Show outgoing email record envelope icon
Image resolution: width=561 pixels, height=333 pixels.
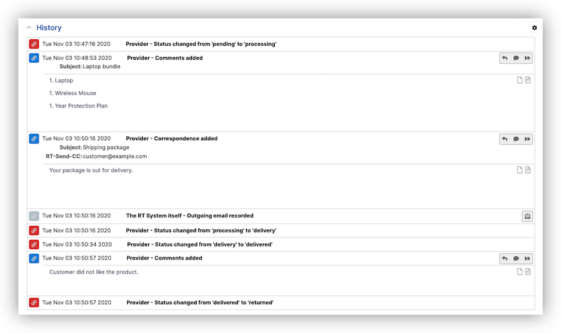527,216
